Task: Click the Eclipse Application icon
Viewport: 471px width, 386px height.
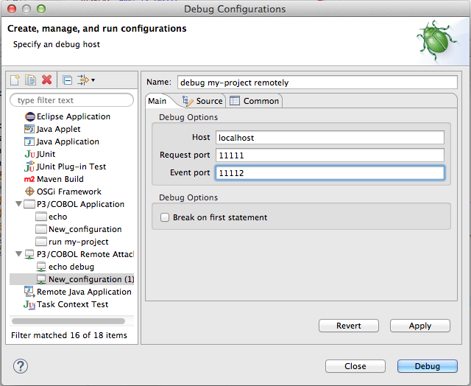Action: tap(30, 116)
